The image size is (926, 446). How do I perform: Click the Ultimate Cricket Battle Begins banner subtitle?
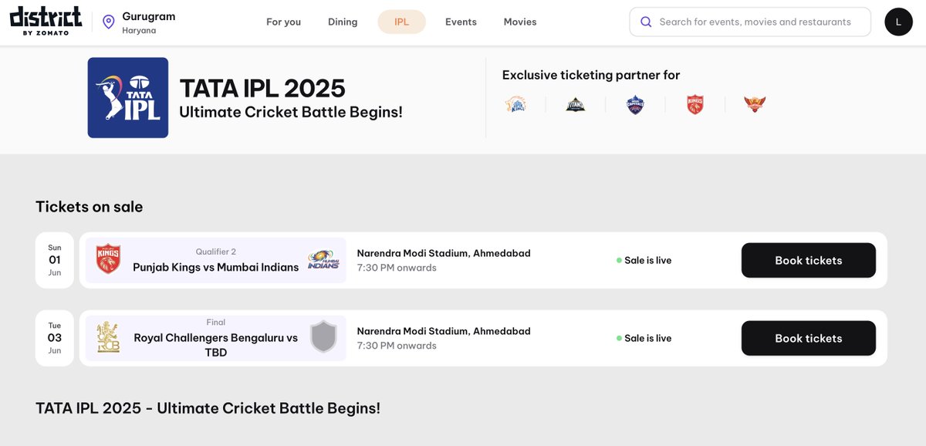(x=291, y=112)
